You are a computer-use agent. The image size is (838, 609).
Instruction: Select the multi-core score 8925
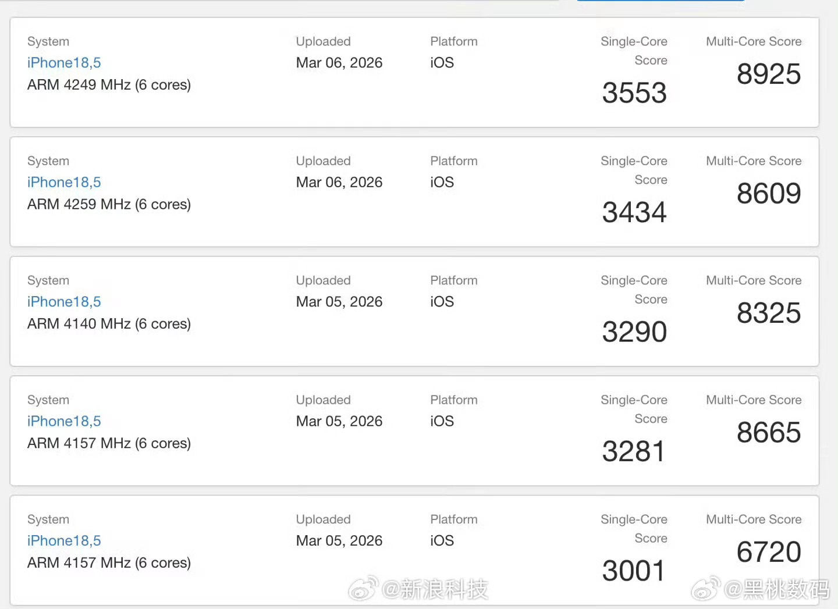(769, 74)
